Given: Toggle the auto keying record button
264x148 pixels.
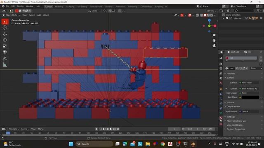Looking at the screenshot, I should click(96, 129).
